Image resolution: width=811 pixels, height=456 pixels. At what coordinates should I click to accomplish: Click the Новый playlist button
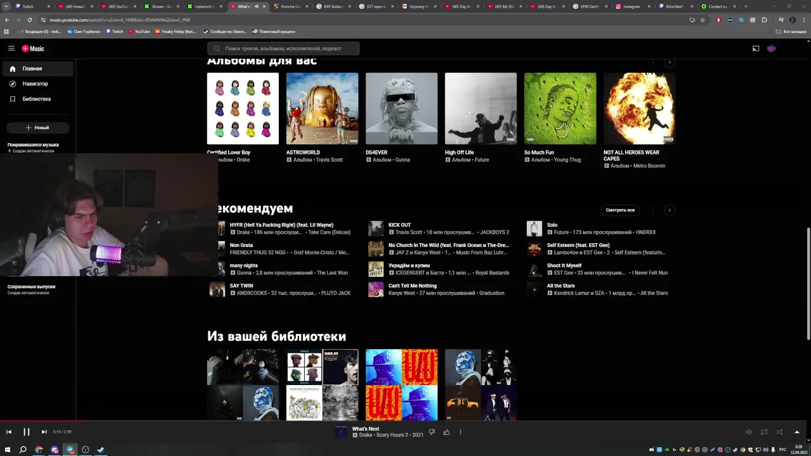click(x=37, y=127)
